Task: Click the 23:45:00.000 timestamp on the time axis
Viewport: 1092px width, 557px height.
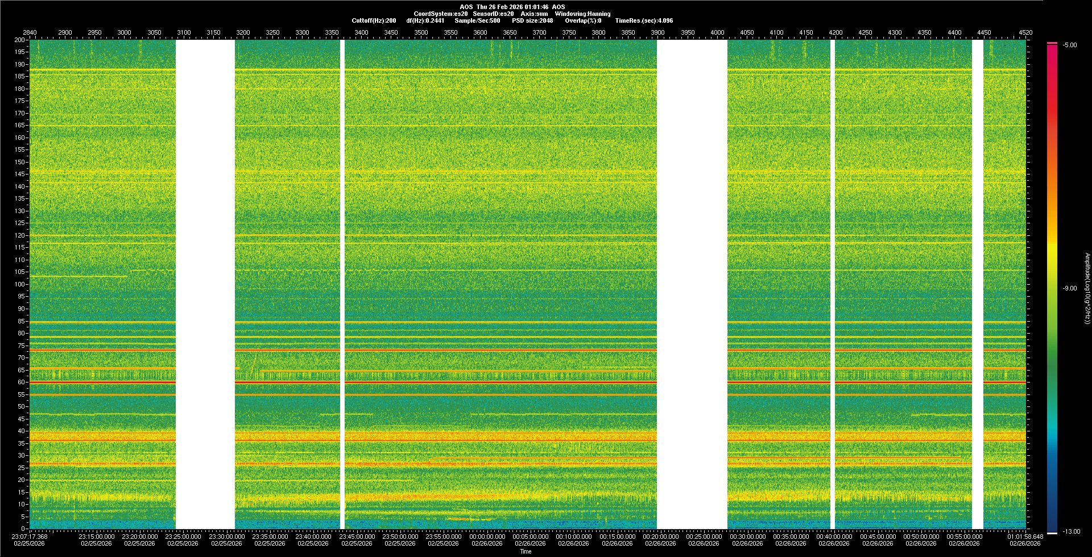Action: point(357,536)
